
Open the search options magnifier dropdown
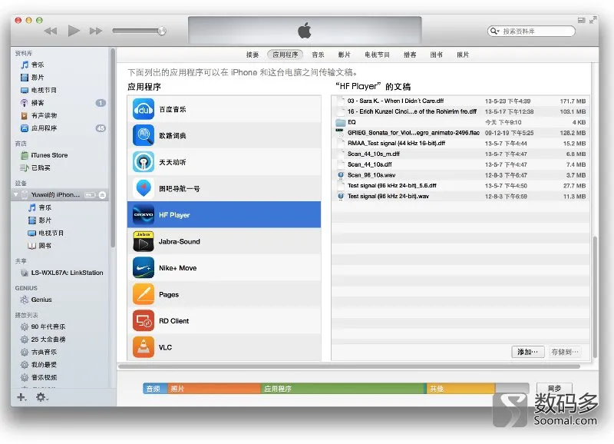click(495, 31)
